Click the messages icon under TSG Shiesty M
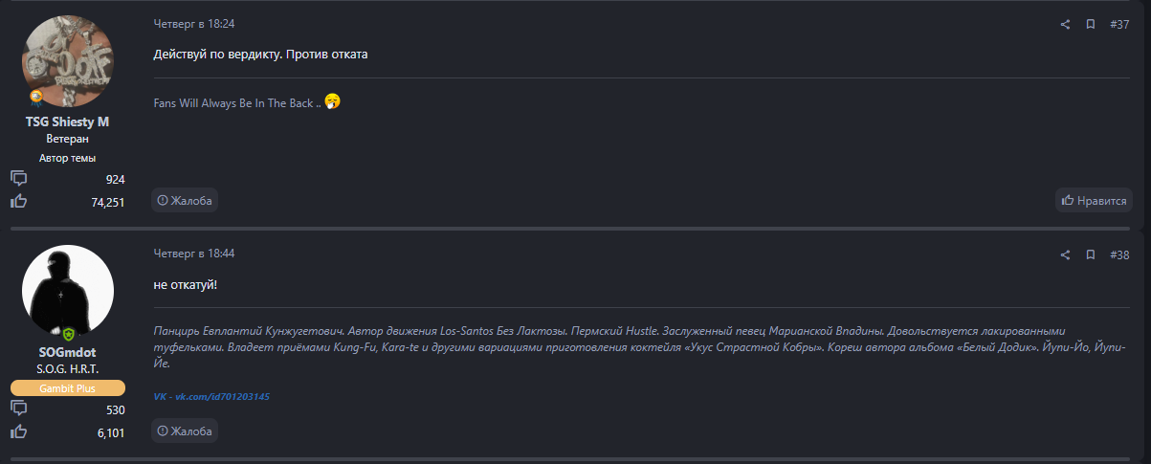The image size is (1151, 464). pos(18,179)
